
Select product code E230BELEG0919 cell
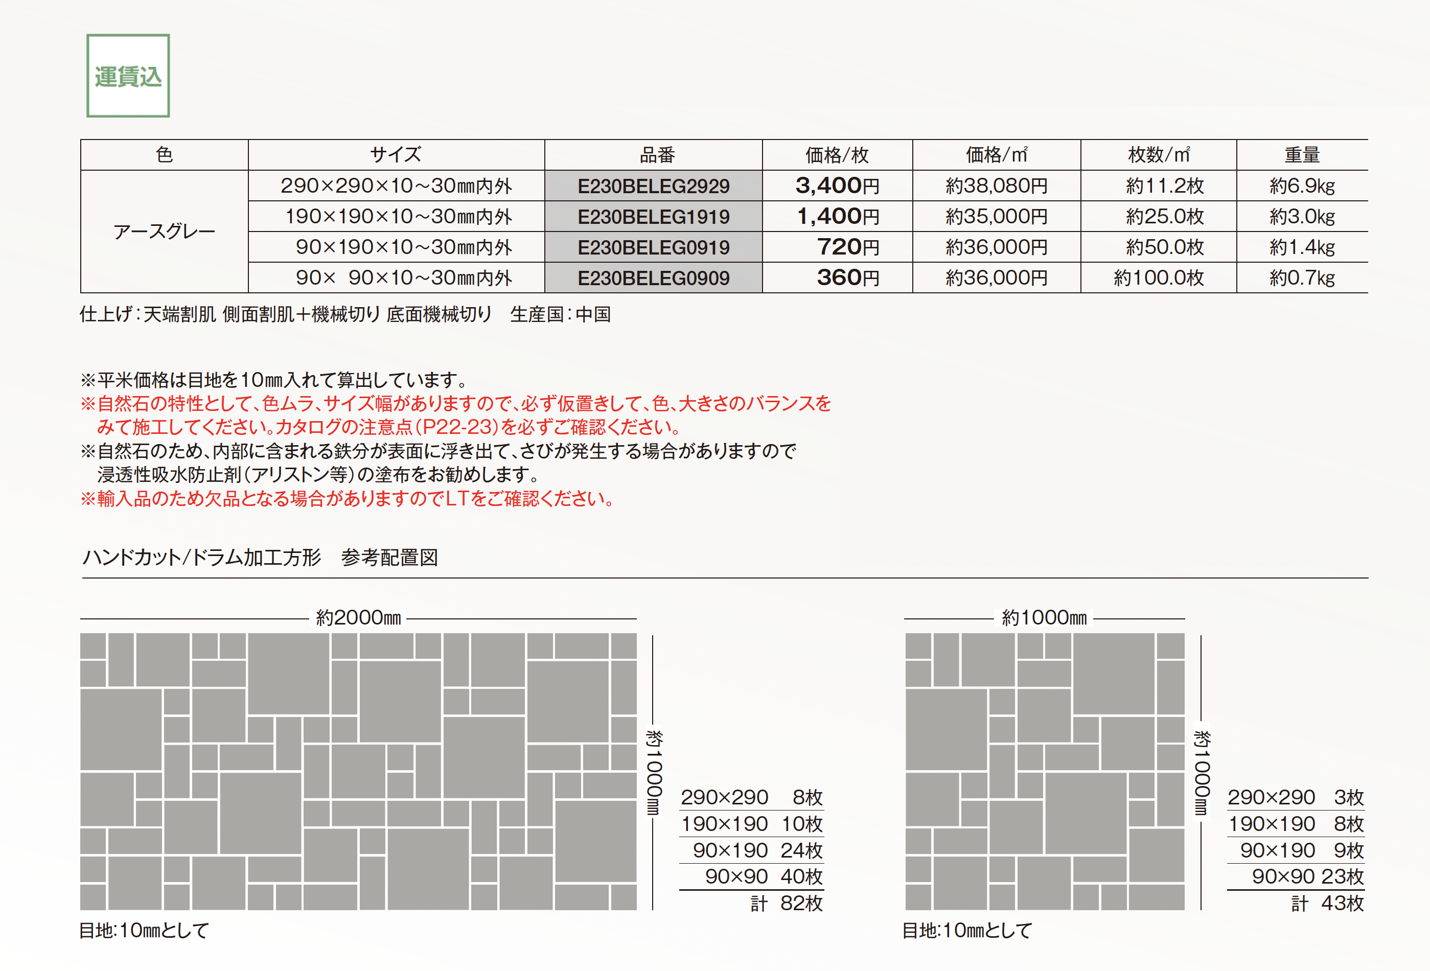(653, 247)
